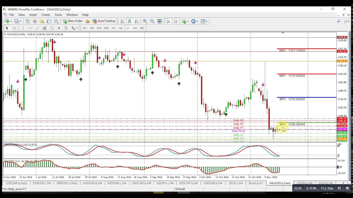
Task: Expand the XAUUSD.b,Daily chart title arrow
Action: (x=5, y=34)
